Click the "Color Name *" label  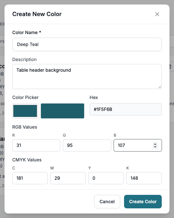[x=27, y=32]
